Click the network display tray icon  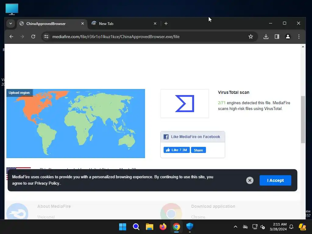255,227
